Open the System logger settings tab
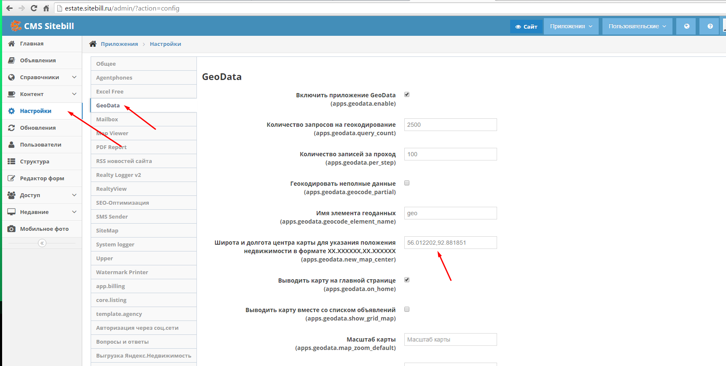 click(144, 244)
